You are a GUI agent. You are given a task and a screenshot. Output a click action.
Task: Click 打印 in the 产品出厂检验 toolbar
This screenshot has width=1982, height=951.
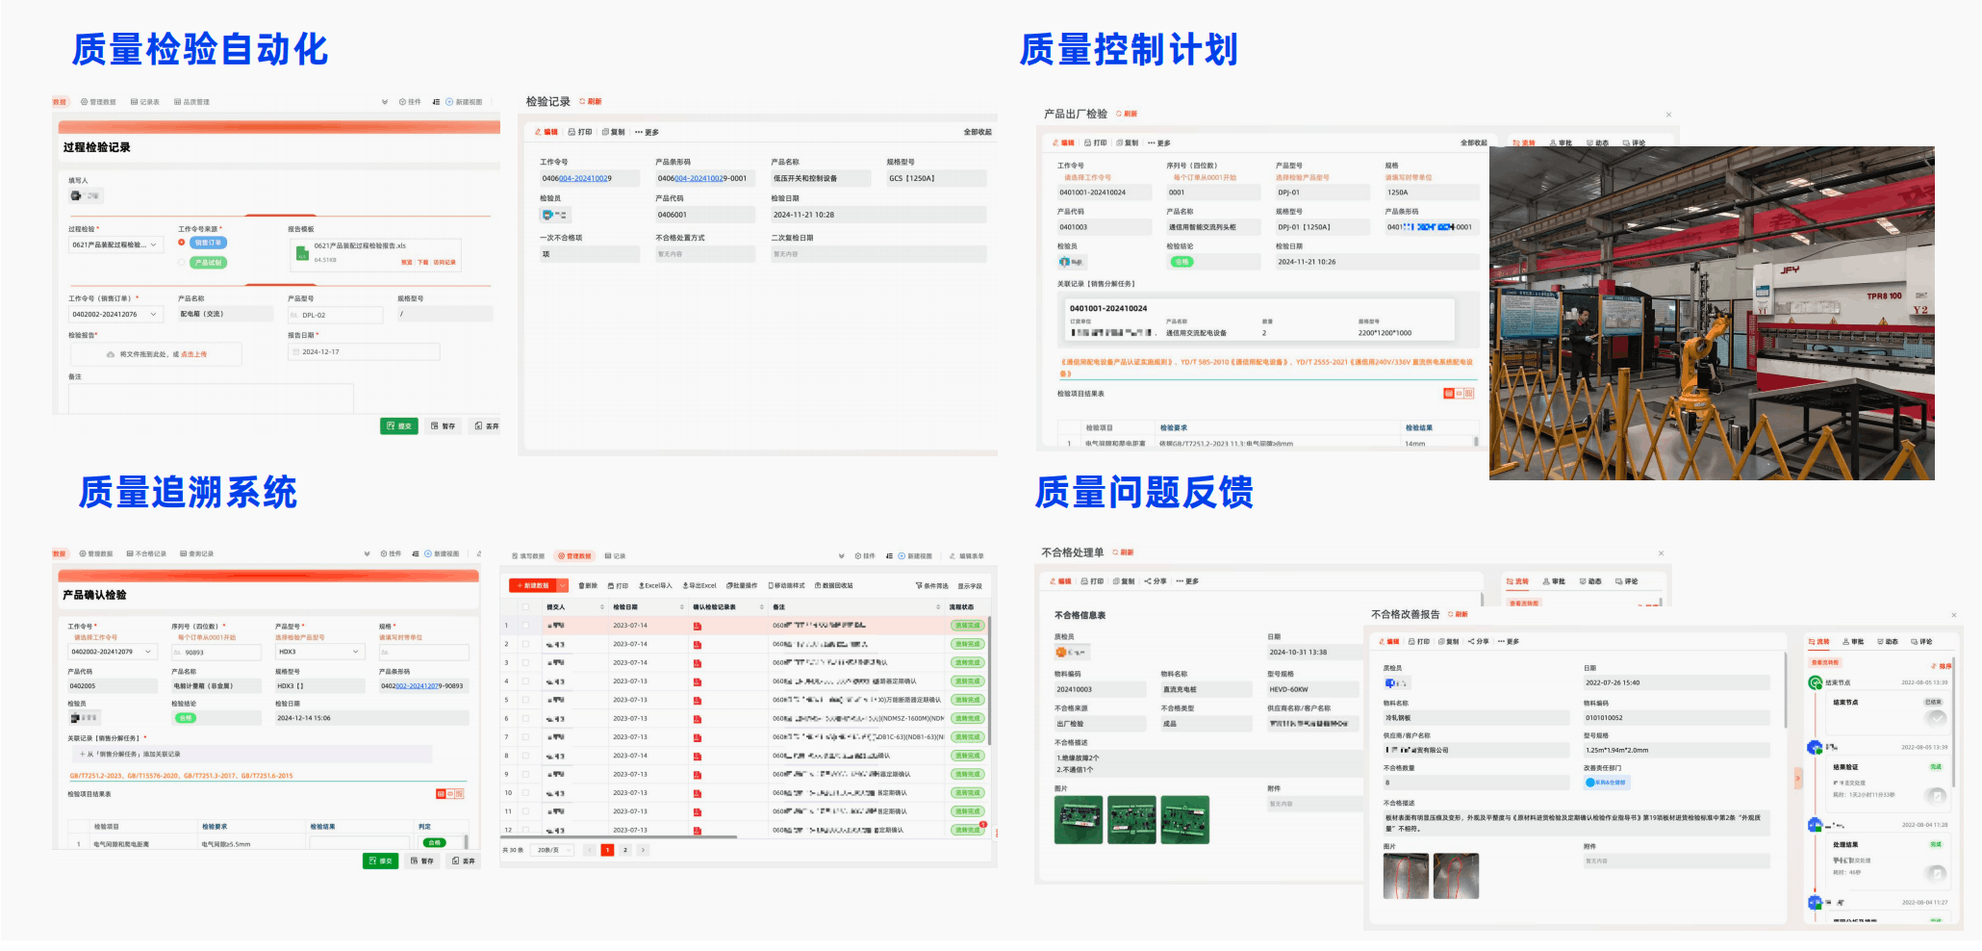pos(1096,142)
